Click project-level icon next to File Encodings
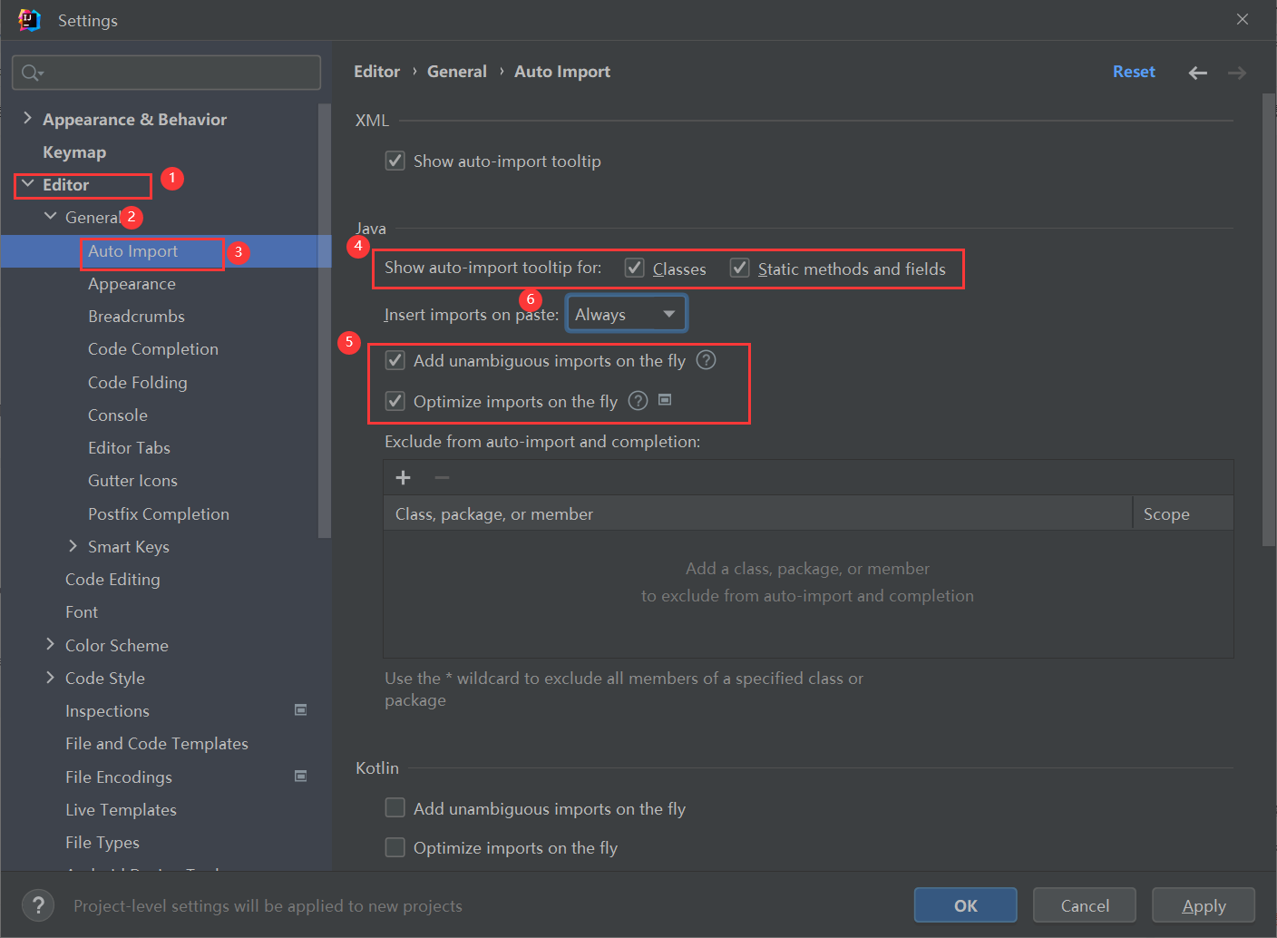 [x=301, y=776]
